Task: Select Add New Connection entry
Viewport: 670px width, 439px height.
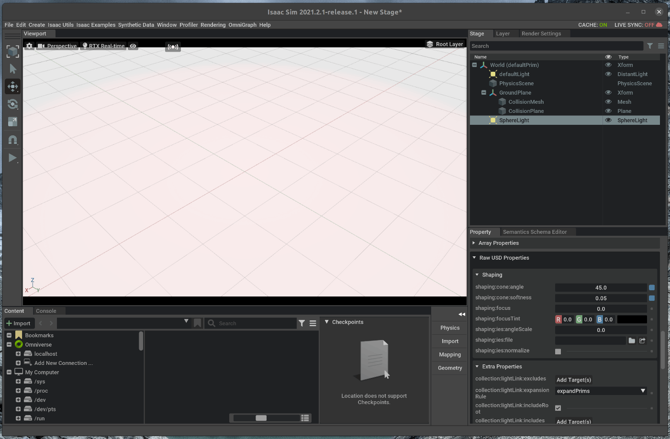Action: pyautogui.click(x=64, y=363)
